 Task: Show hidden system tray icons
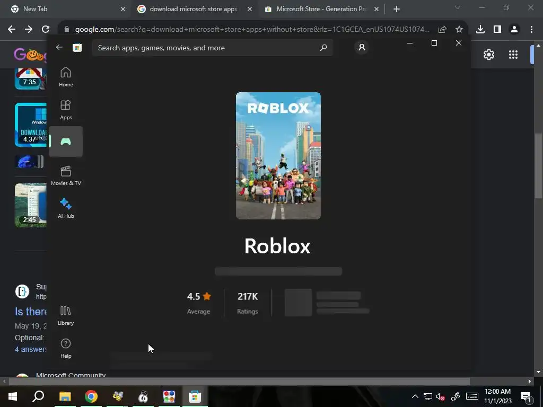tap(415, 396)
